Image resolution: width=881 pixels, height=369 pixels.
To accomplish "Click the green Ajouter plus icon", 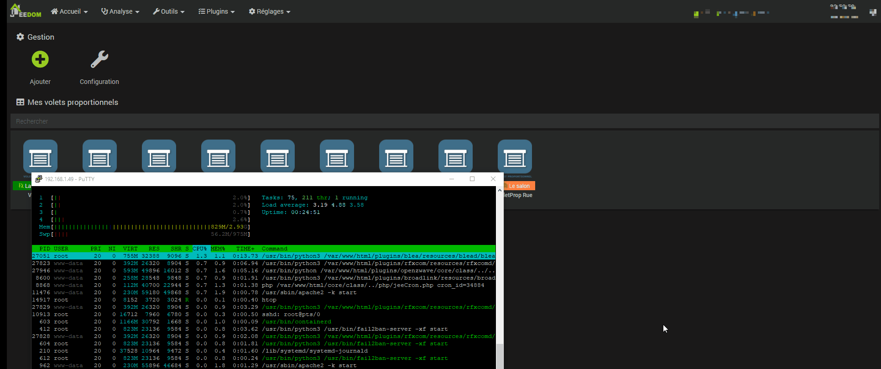I will [40, 59].
